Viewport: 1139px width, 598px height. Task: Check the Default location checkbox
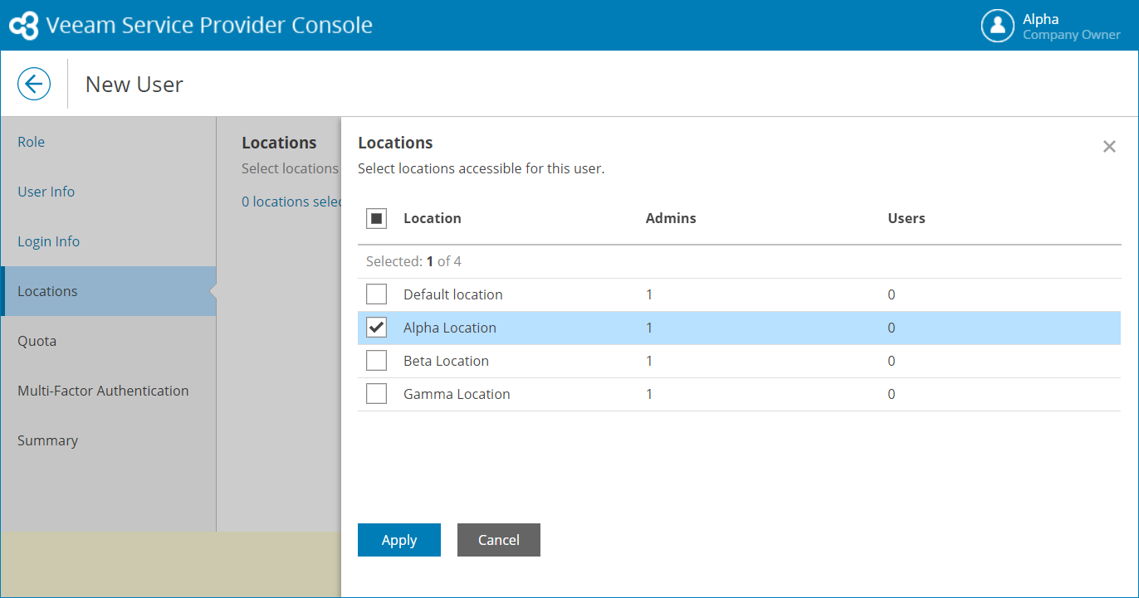(x=376, y=294)
